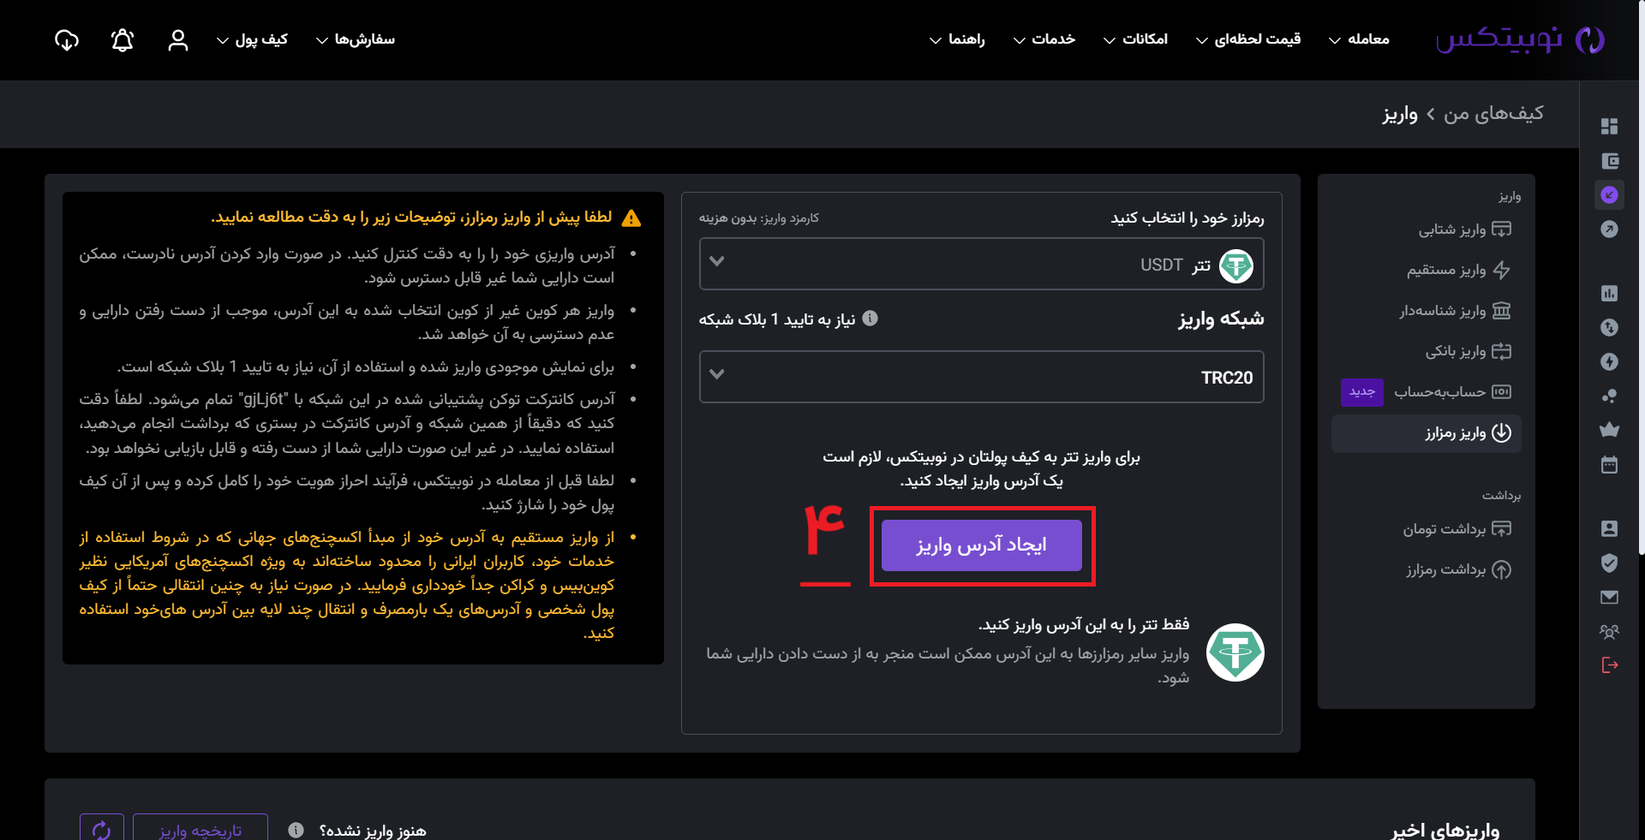1645x840 pixels.
Task: Open the security shield sidebar icon
Action: (x=1609, y=563)
